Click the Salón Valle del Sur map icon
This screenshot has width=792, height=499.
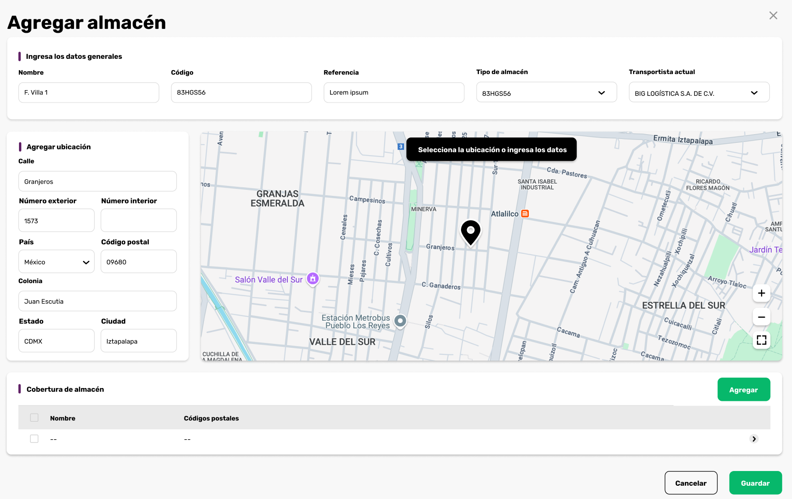click(313, 279)
